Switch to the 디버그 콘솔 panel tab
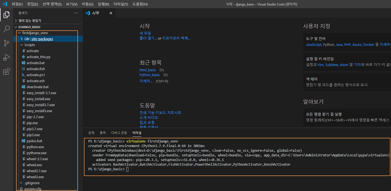This screenshot has height=191, width=391. tap(119, 133)
